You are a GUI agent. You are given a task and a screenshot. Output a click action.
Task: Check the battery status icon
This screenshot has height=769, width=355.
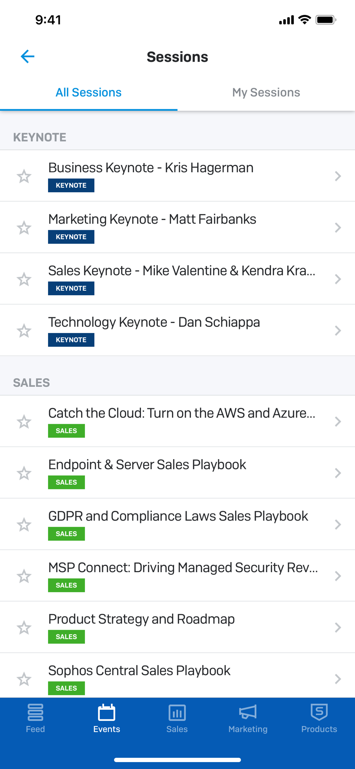[326, 20]
